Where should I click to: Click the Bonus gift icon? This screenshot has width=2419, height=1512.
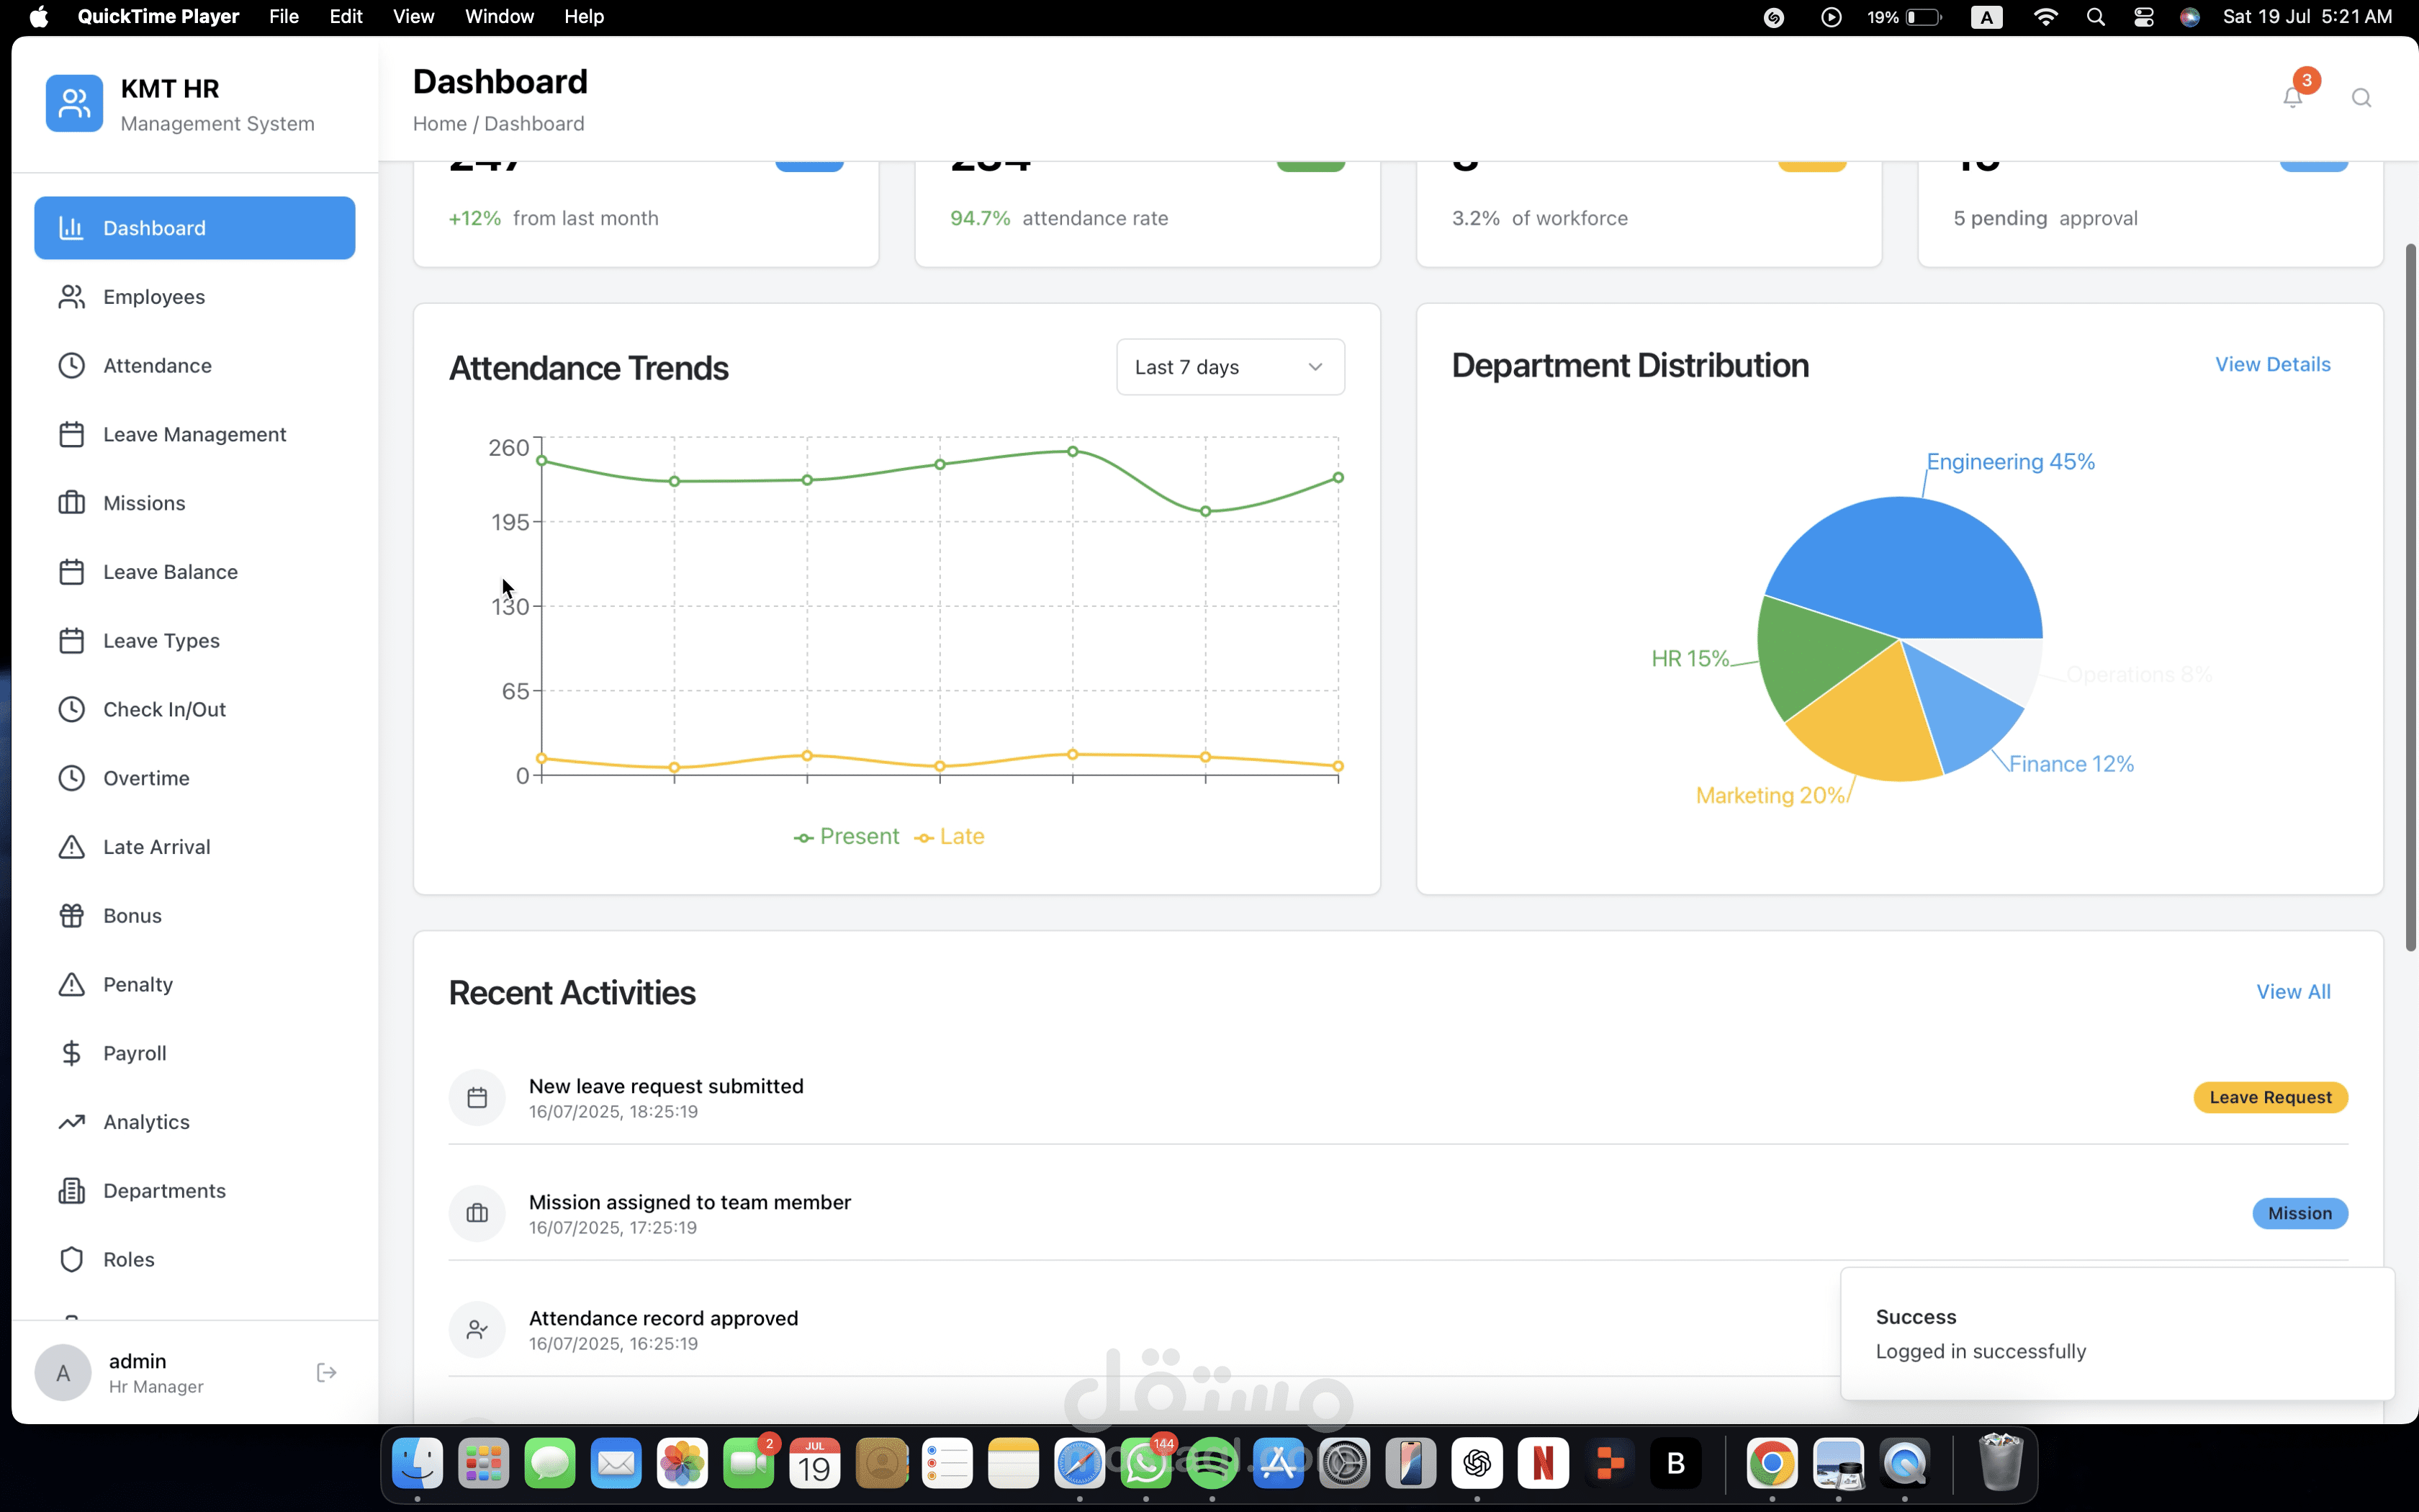point(71,916)
